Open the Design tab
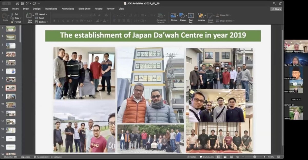Screen dimensions: 308x160 (37, 9)
